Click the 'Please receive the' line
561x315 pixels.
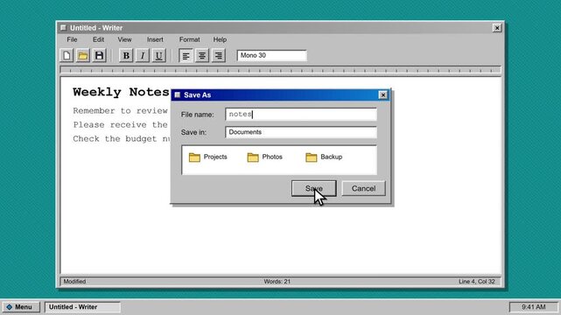point(120,125)
